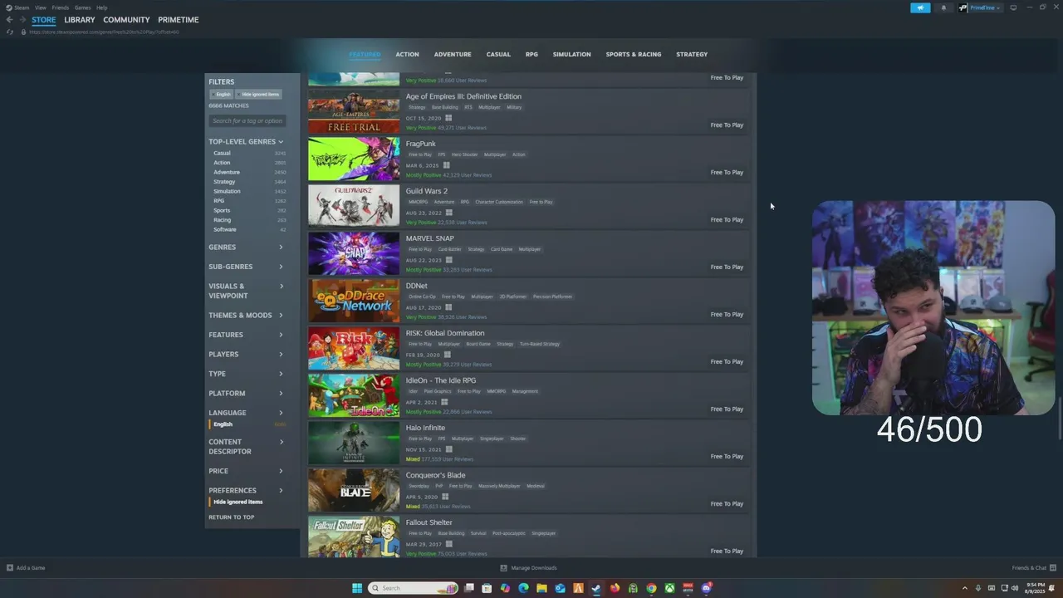The height and width of the screenshot is (598, 1063).
Task: Toggle the English language filter checkbox
Action: tap(247, 424)
